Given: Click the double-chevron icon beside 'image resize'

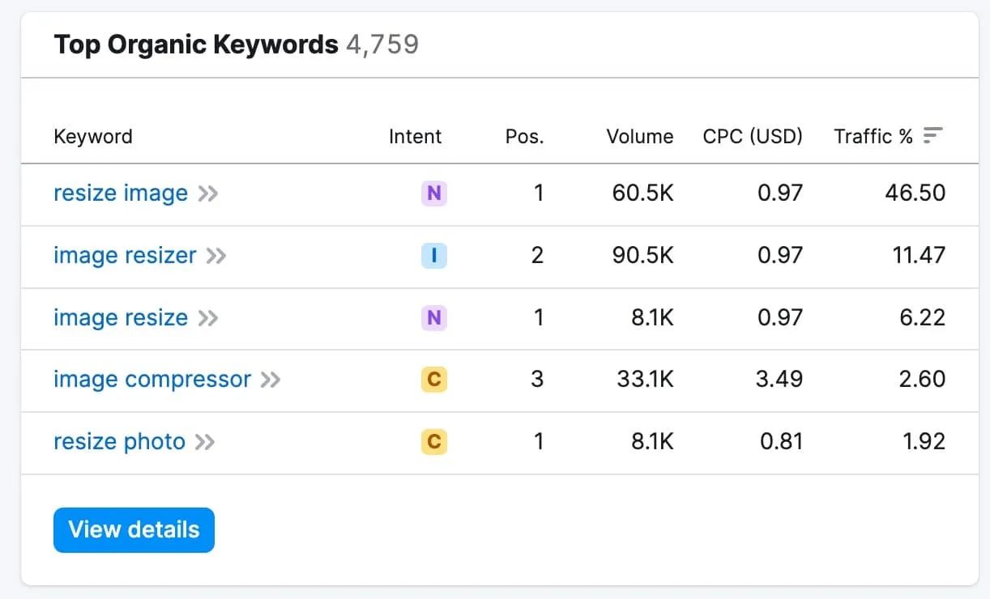Looking at the screenshot, I should click(208, 318).
